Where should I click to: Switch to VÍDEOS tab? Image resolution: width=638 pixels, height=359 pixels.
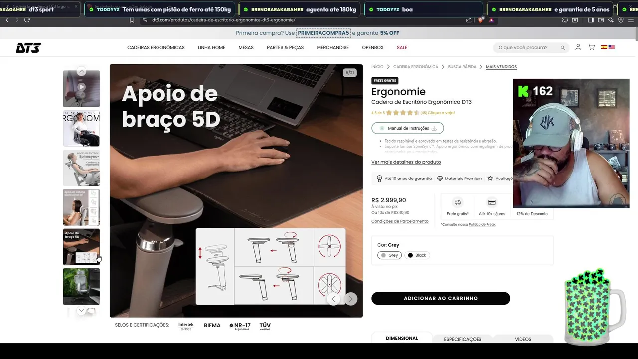point(523,339)
